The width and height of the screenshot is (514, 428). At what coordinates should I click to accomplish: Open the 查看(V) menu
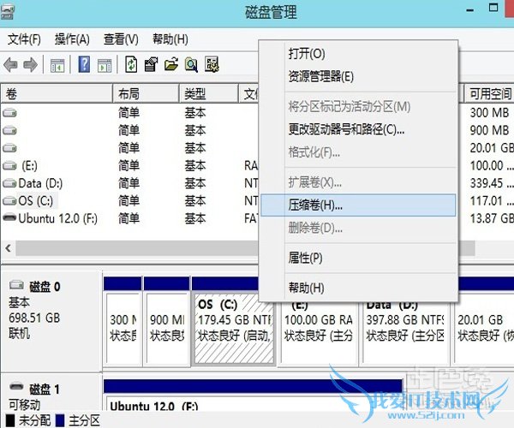point(121,39)
